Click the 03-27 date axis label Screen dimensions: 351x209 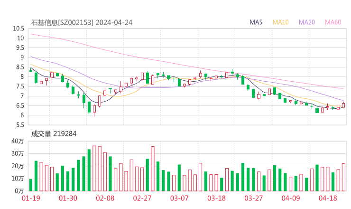tap(253, 198)
